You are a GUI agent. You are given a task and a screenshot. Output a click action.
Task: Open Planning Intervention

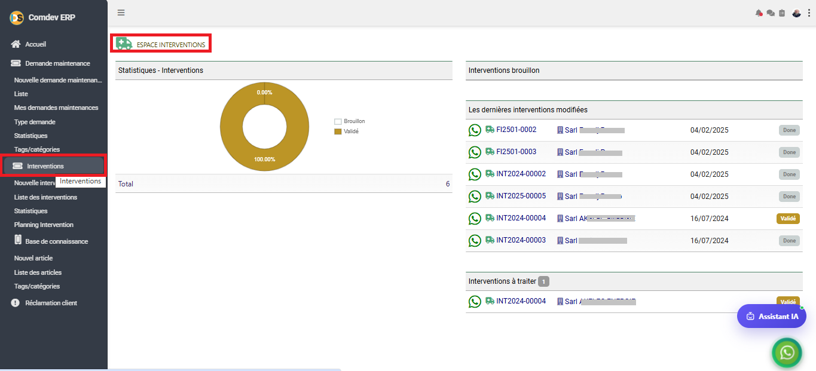pyautogui.click(x=44, y=225)
